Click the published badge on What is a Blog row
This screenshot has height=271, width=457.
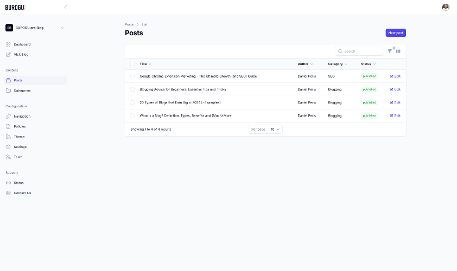(369, 115)
